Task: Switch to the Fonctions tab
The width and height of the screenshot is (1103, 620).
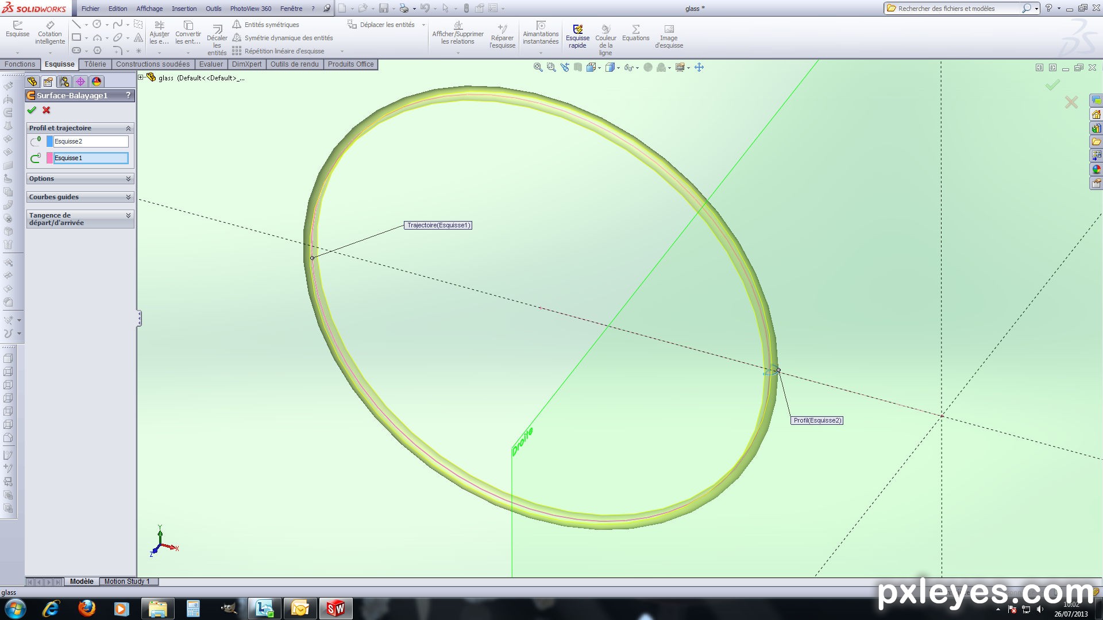Action: tap(20, 64)
